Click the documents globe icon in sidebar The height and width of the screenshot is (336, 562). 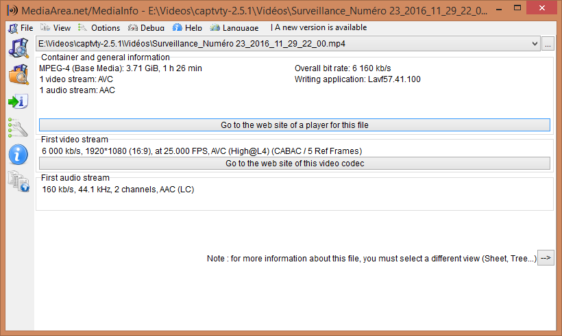(19, 181)
